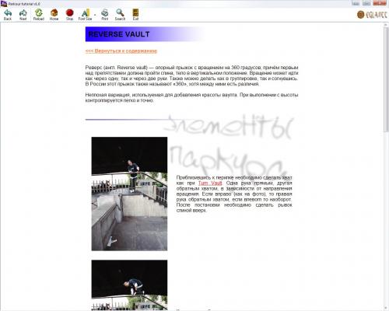Expand the Font Size dropdown arrow

click(95, 15)
